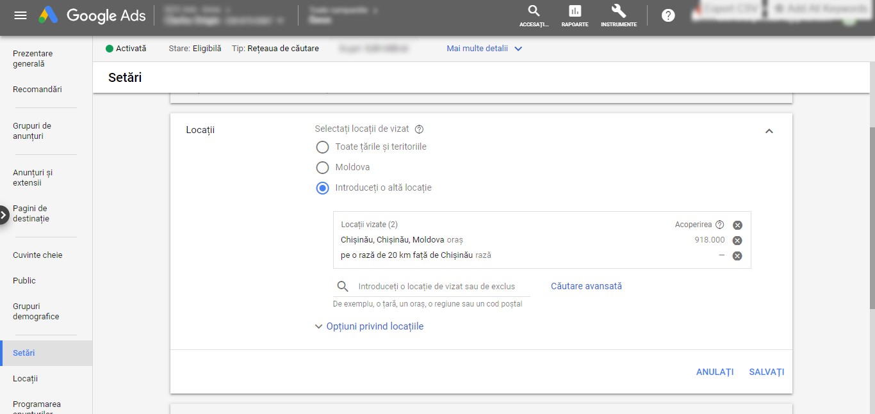Show help for Acoperirea column
875x414 pixels.
point(719,225)
